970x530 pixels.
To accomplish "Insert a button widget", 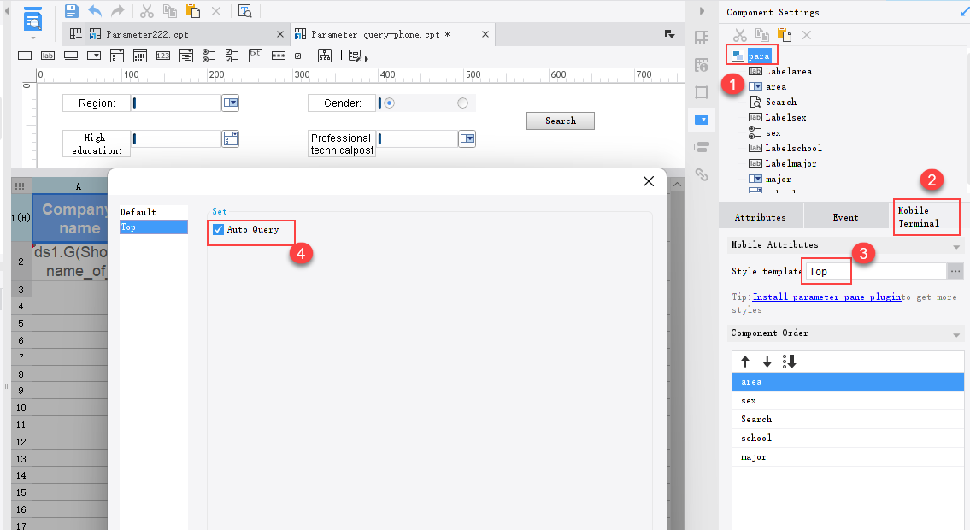I will (x=71, y=56).
